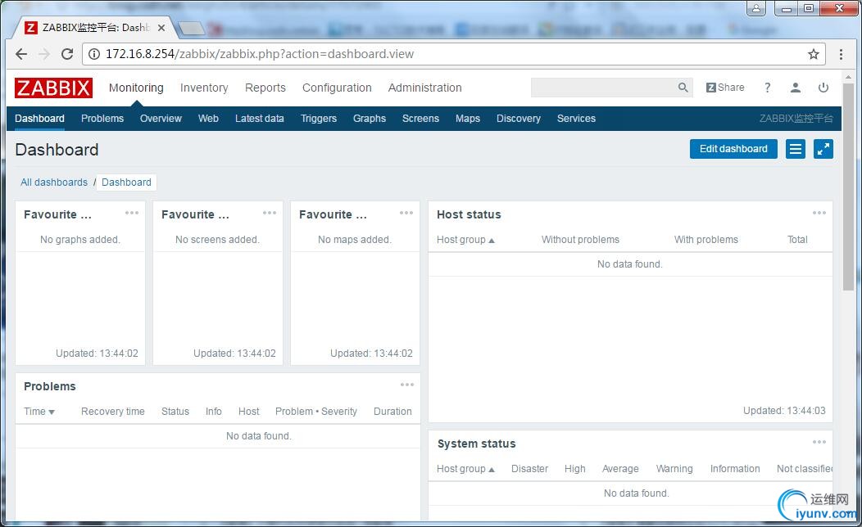Click the Disaster severity column header
The width and height of the screenshot is (862, 527).
(529, 469)
